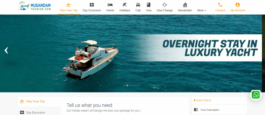The image size is (265, 115).
Task: Click the My Account user icon
Action: click(x=238, y=5)
